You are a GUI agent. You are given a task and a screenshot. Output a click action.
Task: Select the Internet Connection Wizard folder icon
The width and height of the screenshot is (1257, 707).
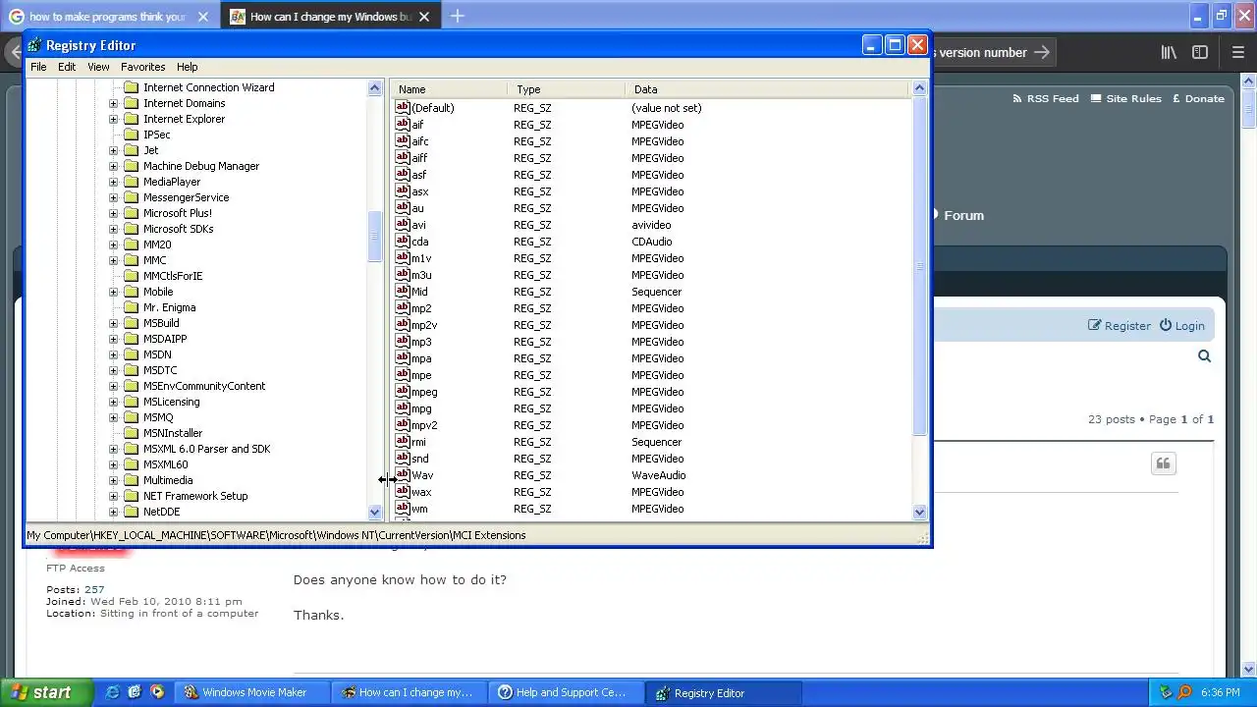(x=131, y=87)
